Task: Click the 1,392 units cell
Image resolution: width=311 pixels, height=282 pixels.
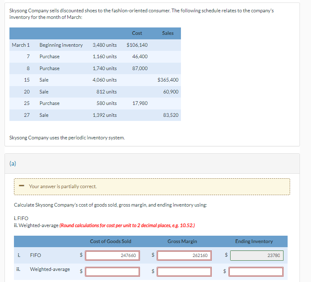Action: click(x=105, y=115)
